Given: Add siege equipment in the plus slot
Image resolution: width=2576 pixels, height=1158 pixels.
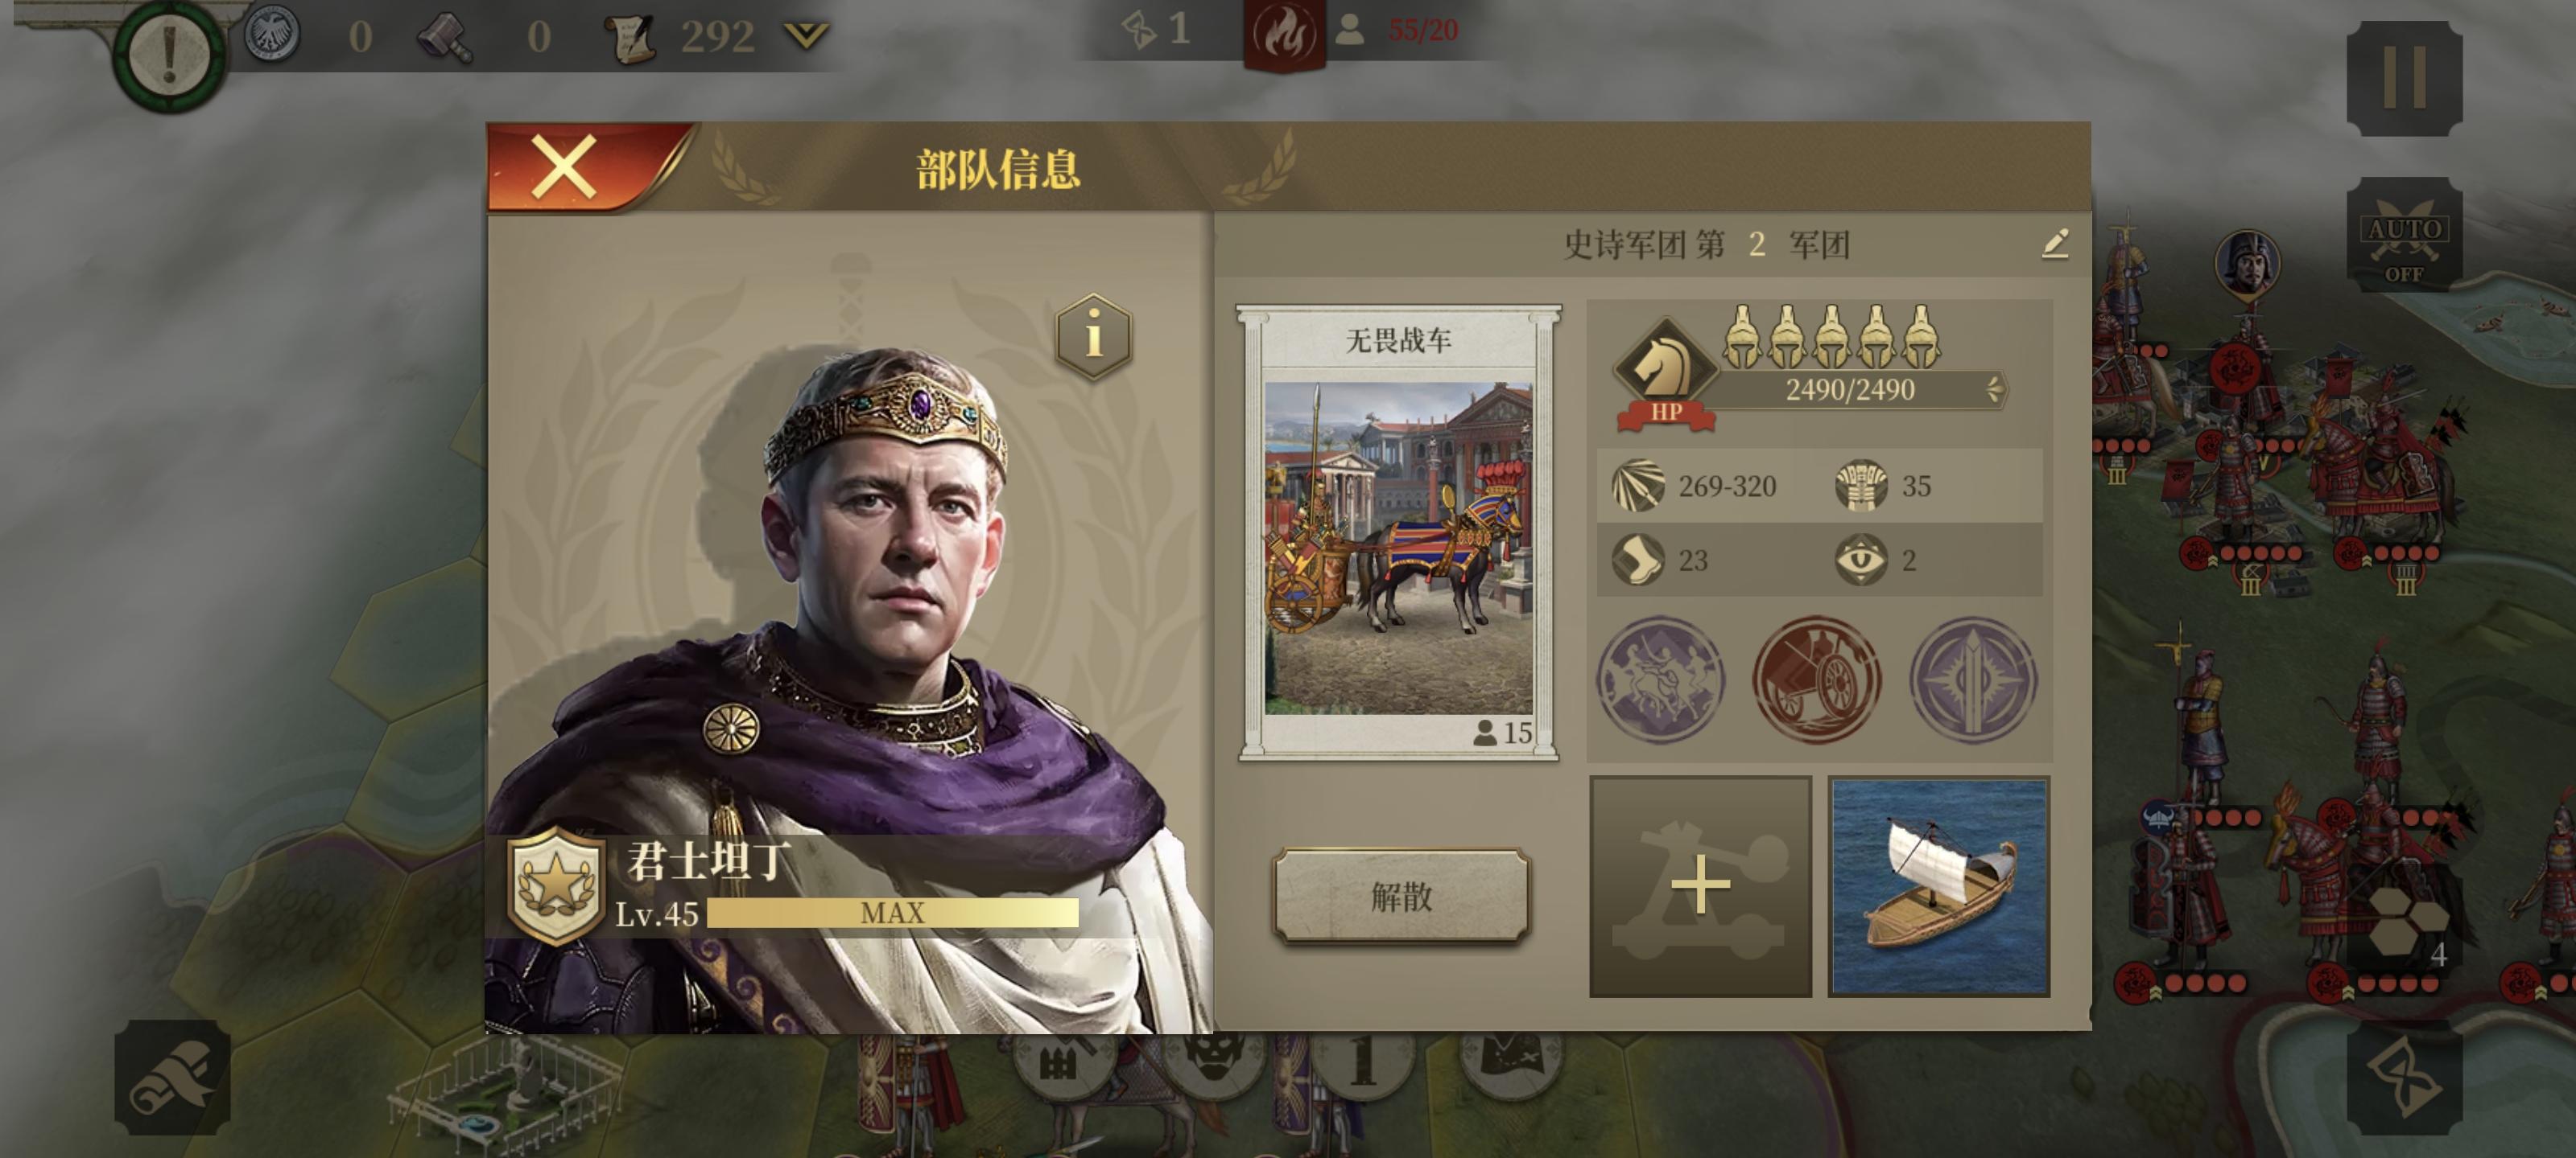Looking at the screenshot, I should click(1699, 885).
